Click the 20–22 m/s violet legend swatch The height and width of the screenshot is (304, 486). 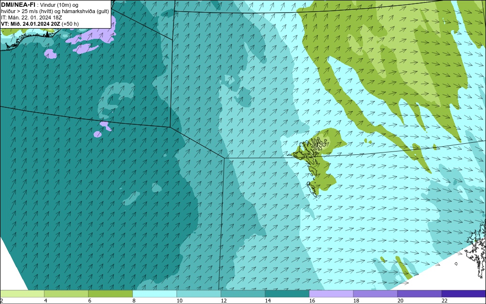[x=420, y=294]
